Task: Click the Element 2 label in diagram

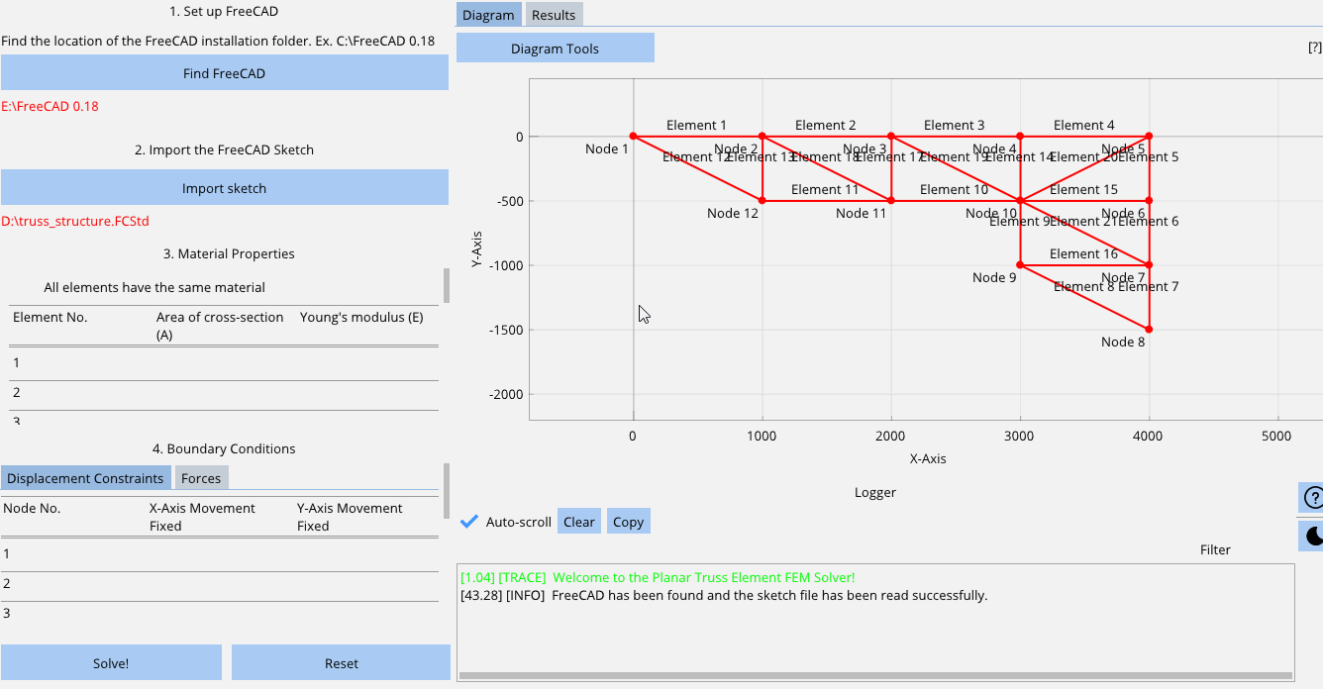Action: [826, 125]
